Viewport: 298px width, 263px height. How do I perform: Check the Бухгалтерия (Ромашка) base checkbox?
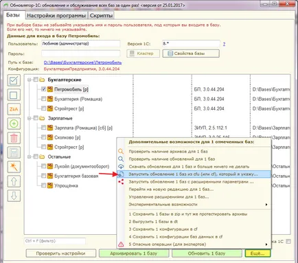[x=43, y=99]
